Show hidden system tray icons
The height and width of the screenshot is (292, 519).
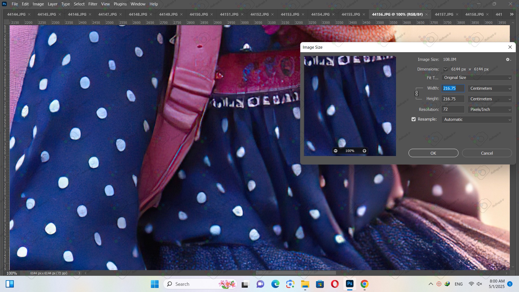431,284
